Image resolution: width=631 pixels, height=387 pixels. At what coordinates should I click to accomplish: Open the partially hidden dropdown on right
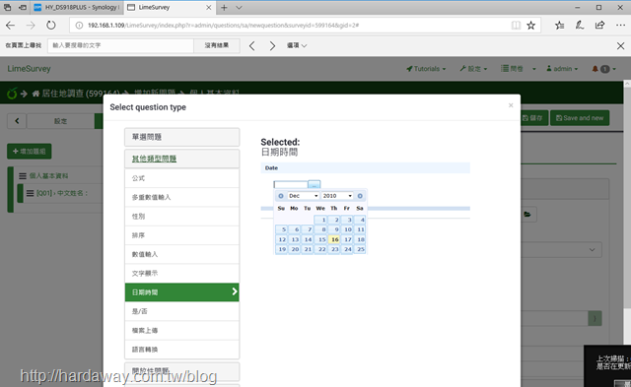coord(561,249)
